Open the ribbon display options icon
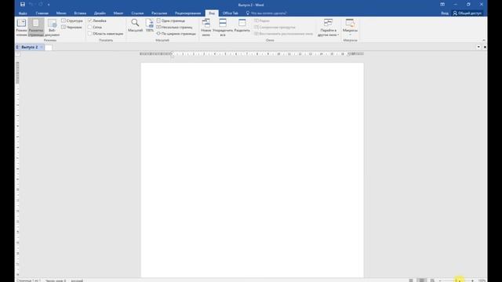Screen dimensions: 502x282 pos(442,5)
